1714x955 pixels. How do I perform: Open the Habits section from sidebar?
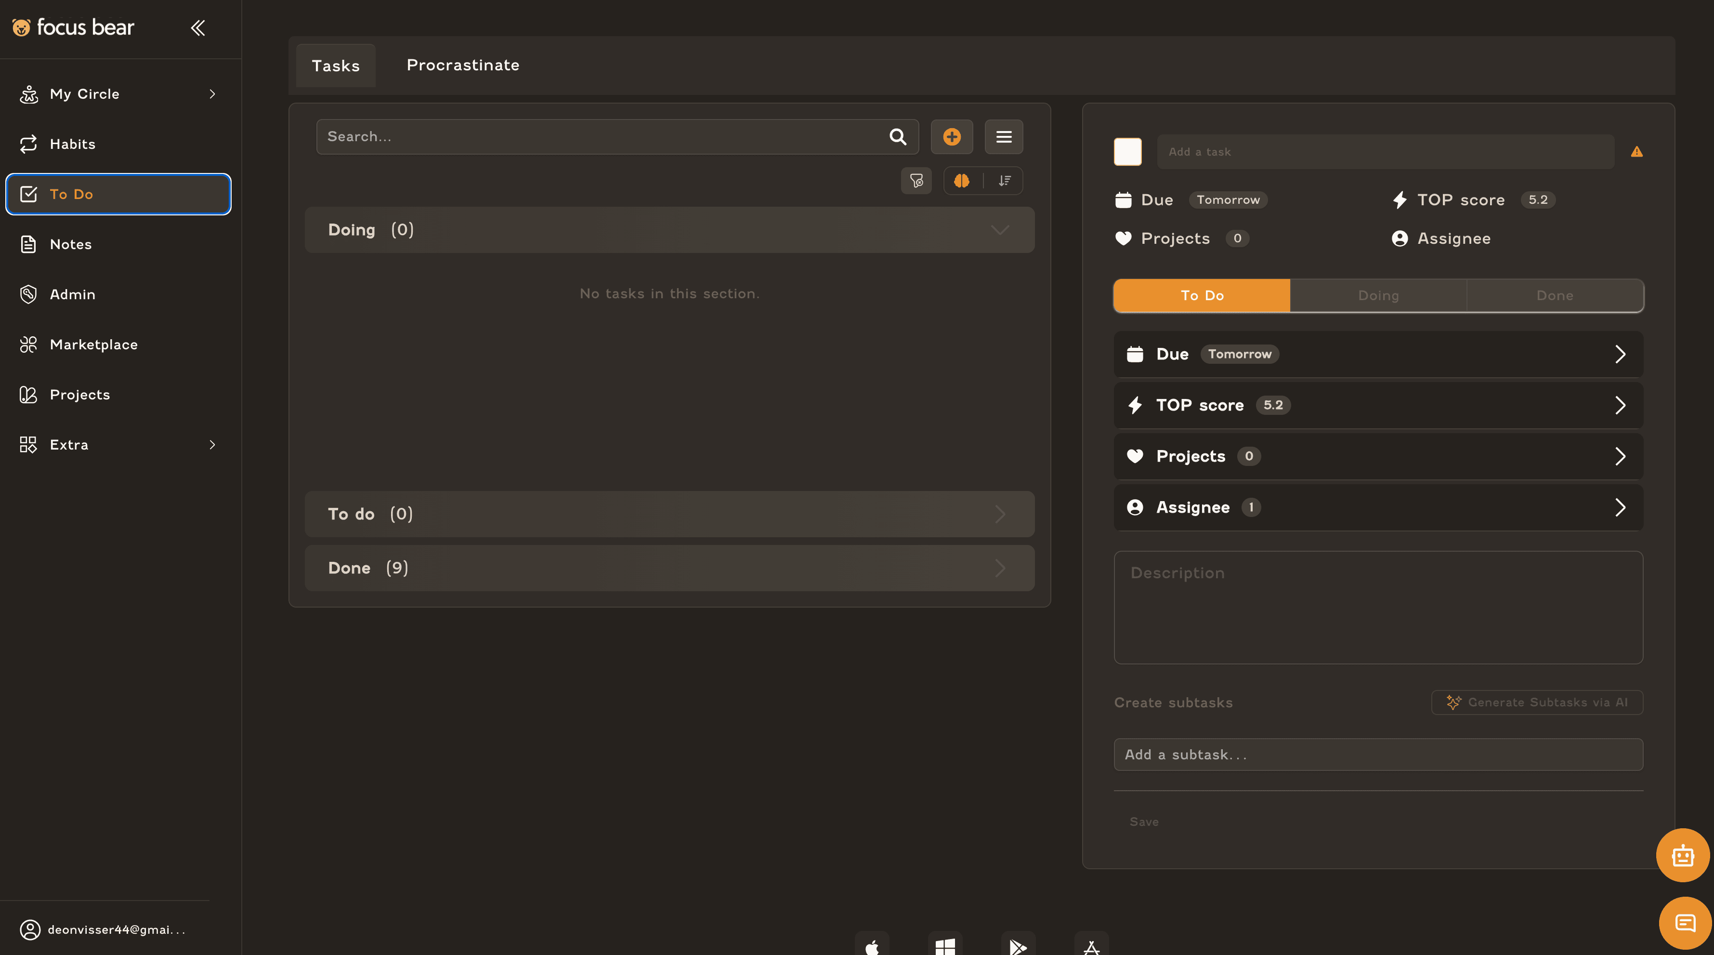coord(73,144)
